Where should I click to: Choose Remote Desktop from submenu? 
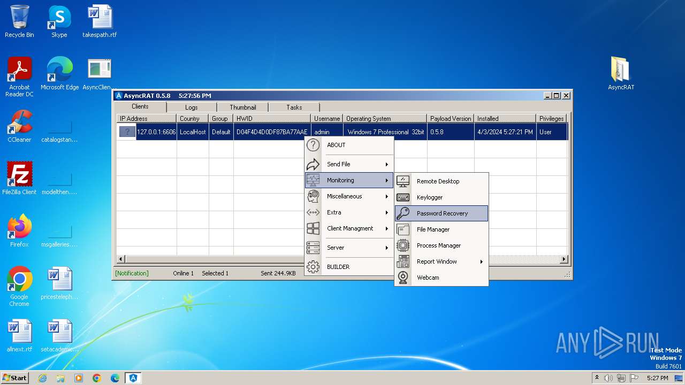pyautogui.click(x=442, y=181)
